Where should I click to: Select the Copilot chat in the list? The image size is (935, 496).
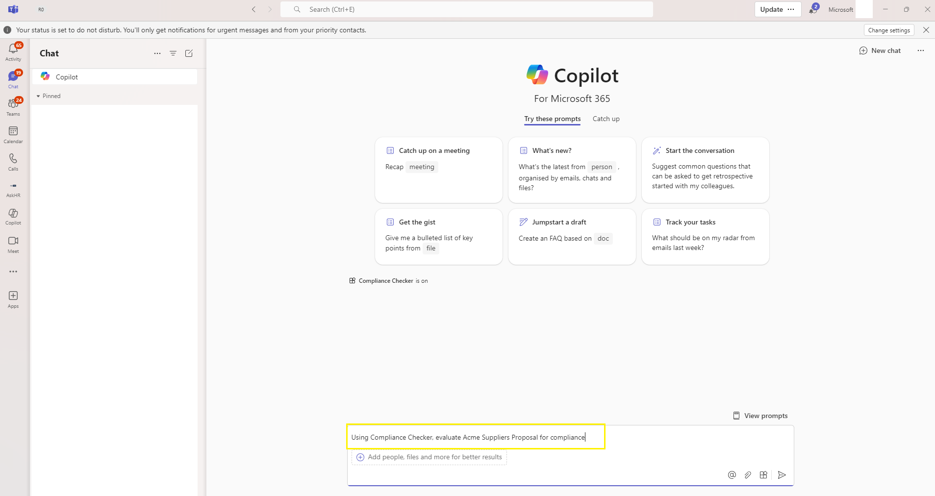click(115, 77)
